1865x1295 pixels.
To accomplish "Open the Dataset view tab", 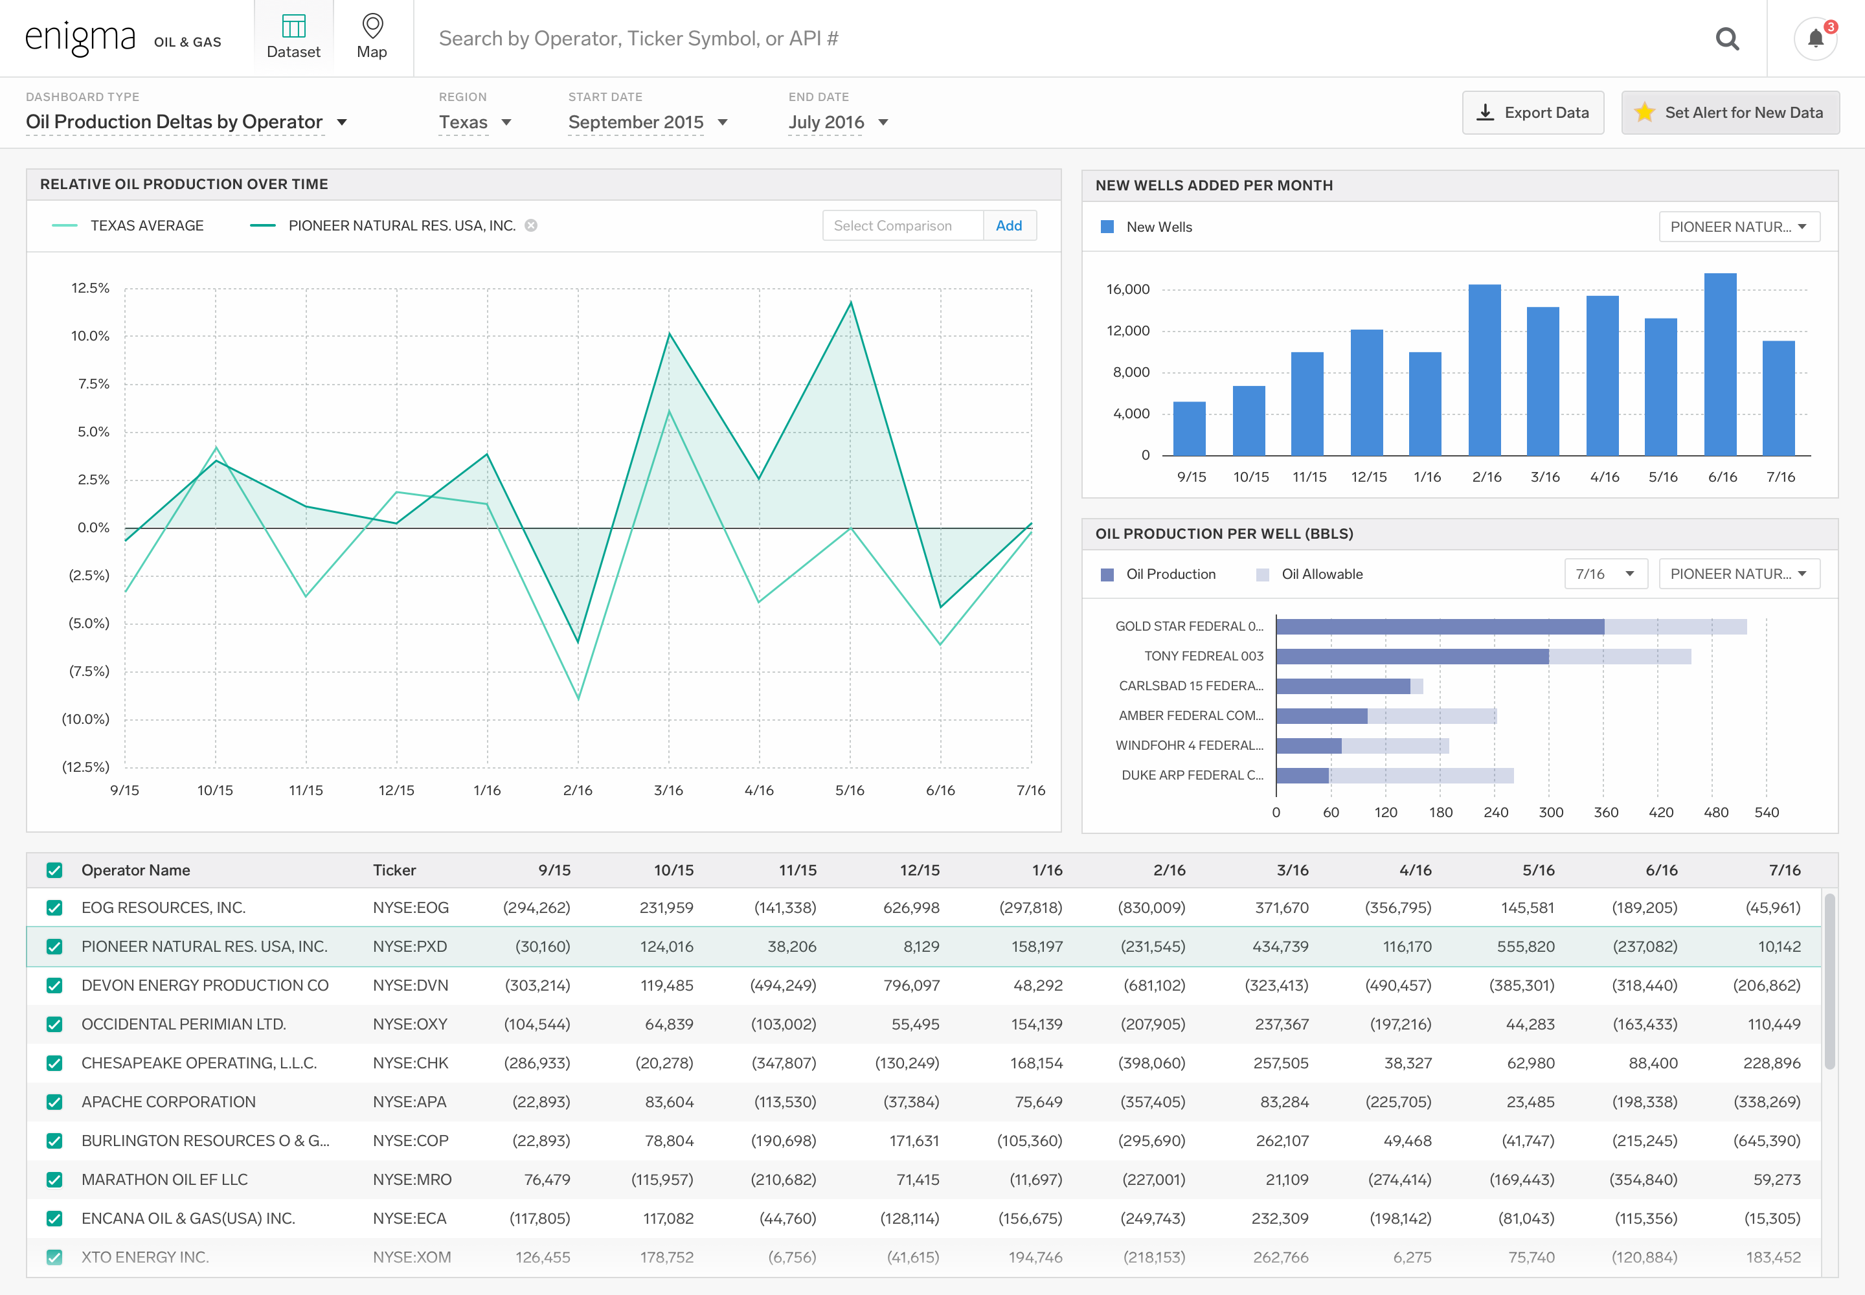I will [x=293, y=38].
